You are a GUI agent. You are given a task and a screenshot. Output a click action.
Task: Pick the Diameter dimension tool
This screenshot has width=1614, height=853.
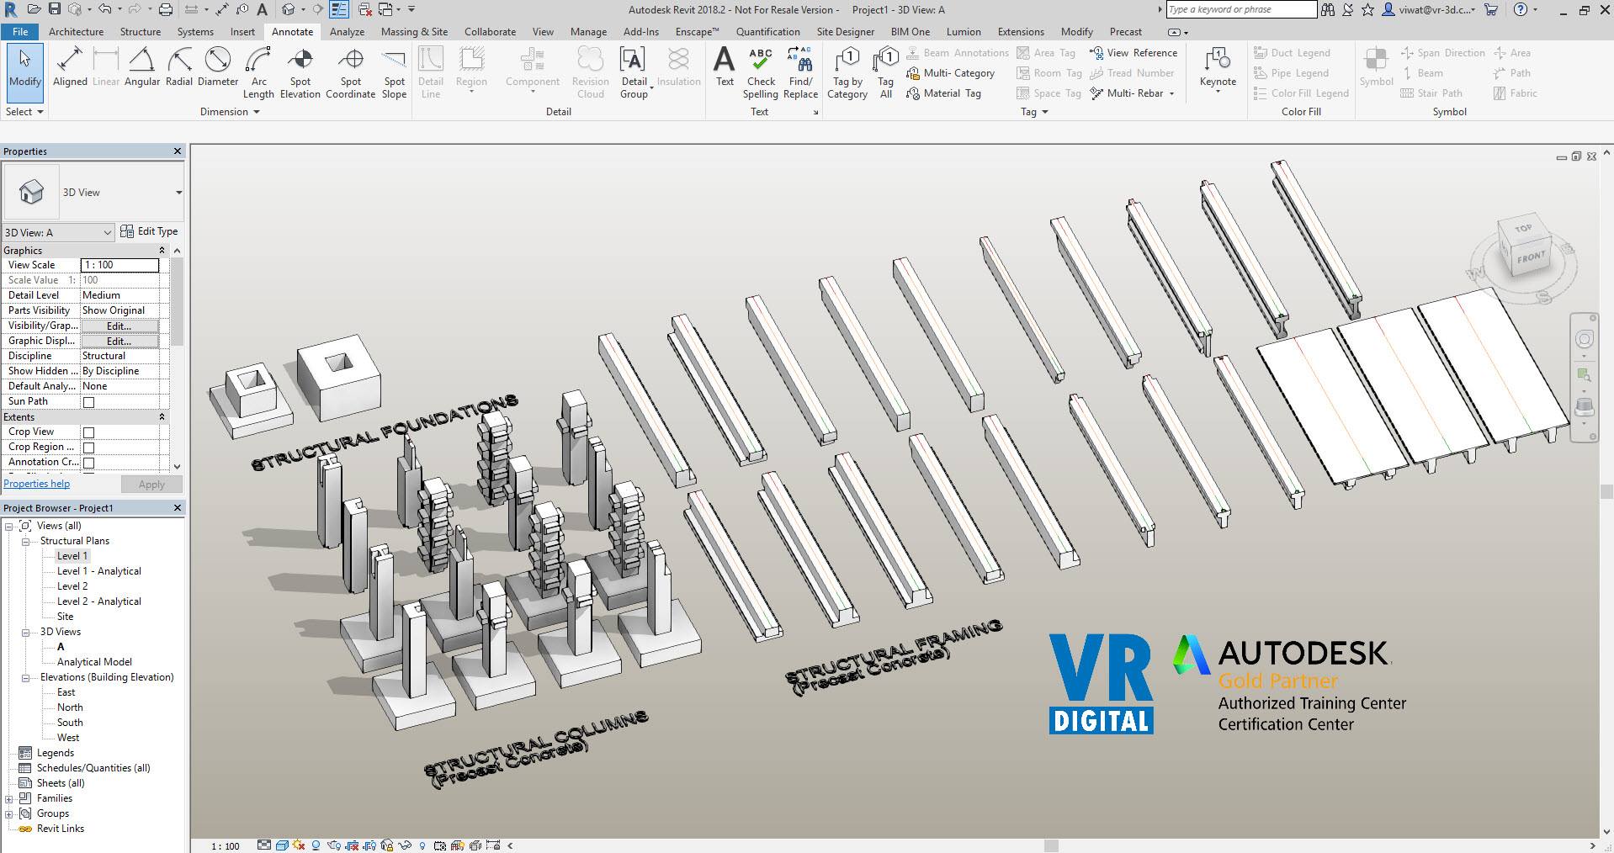218,67
